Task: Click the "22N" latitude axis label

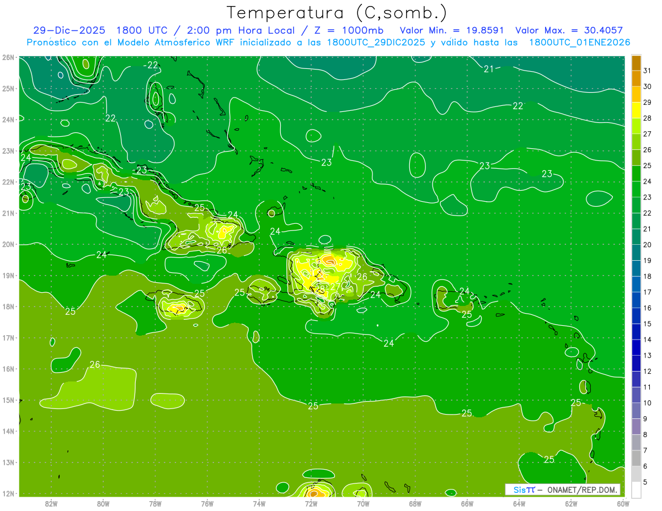Action: pos(8,182)
